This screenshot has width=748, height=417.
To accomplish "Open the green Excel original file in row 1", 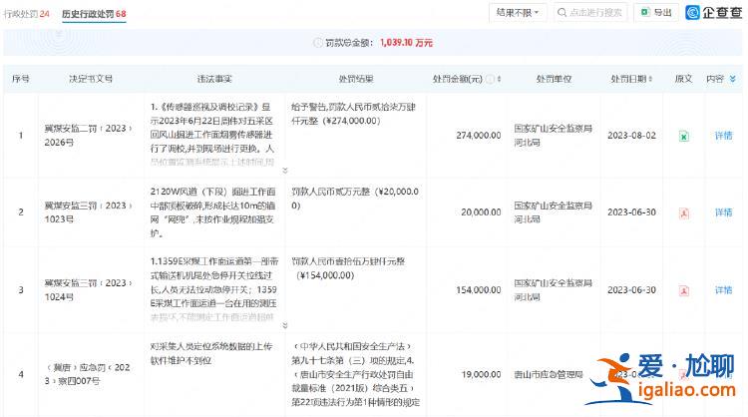I will point(683,136).
